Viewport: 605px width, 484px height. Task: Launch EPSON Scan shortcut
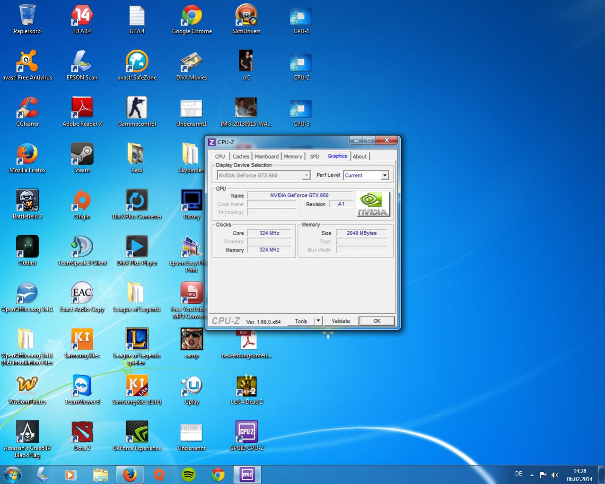coord(82,66)
